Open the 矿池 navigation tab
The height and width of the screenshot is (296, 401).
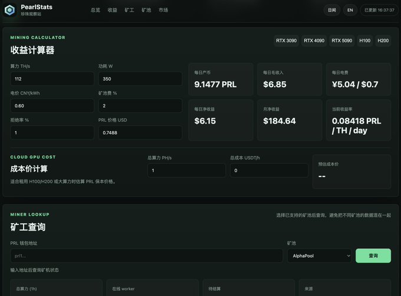tap(146, 10)
